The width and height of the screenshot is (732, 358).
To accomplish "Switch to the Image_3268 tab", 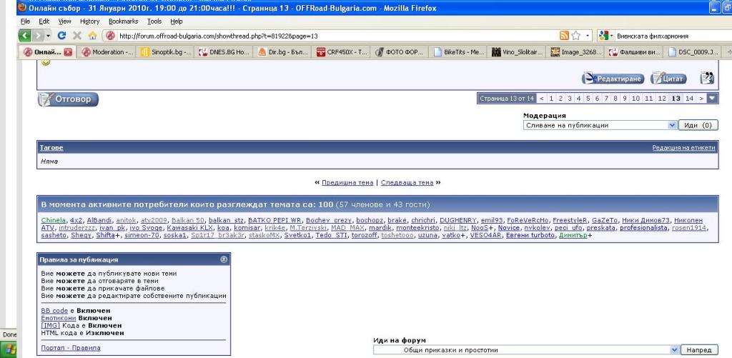I will point(577,52).
